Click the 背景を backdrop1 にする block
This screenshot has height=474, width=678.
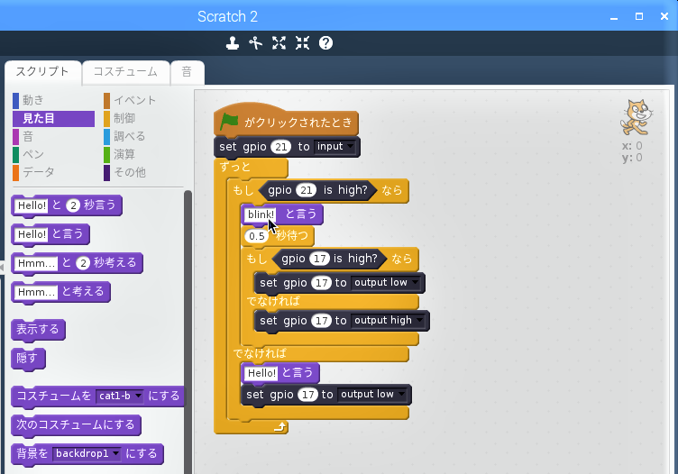tap(87, 453)
